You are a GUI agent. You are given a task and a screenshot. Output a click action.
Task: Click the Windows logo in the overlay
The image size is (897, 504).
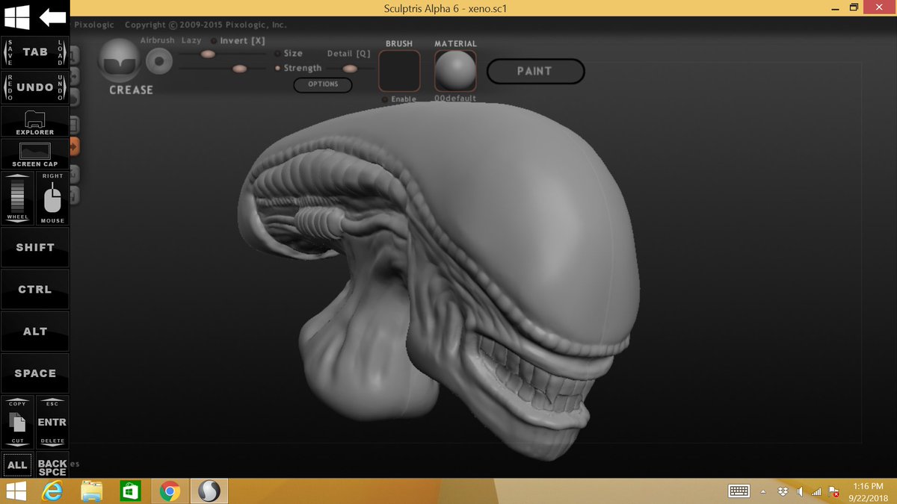tap(17, 16)
